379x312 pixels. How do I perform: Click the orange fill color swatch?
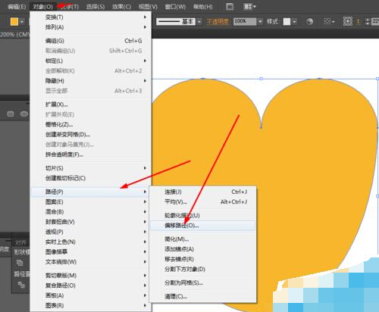tap(14, 22)
